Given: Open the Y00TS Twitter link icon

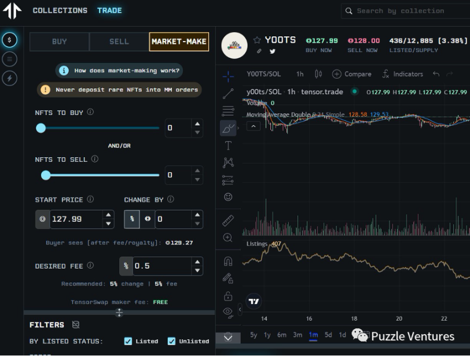Looking at the screenshot, I should click(273, 51).
